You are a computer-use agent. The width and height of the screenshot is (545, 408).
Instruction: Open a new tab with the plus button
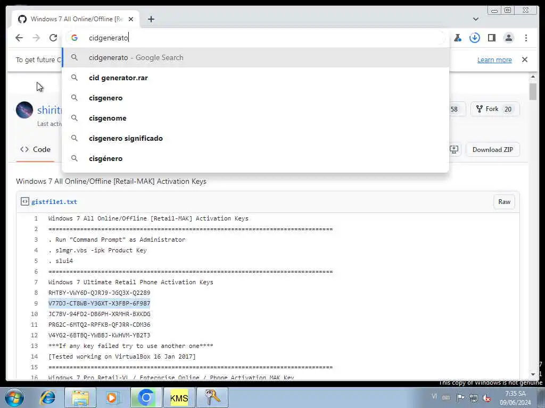pyautogui.click(x=151, y=19)
